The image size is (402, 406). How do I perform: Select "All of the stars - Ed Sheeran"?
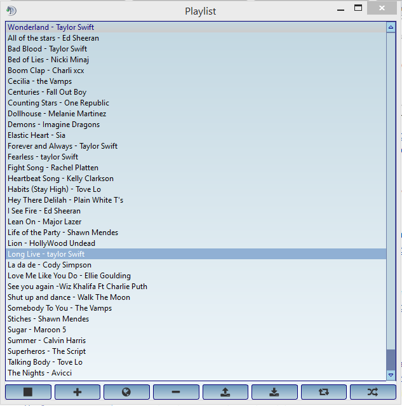tap(196, 38)
